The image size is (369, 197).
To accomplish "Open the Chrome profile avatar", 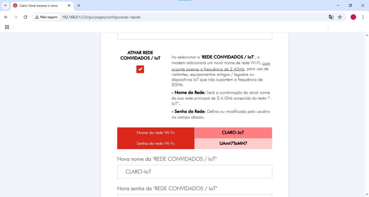I will click(353, 17).
